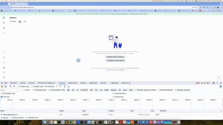The width and height of the screenshot is (223, 125).
Task: Reload the page in the browser toolbar
Action: pos(8,7)
